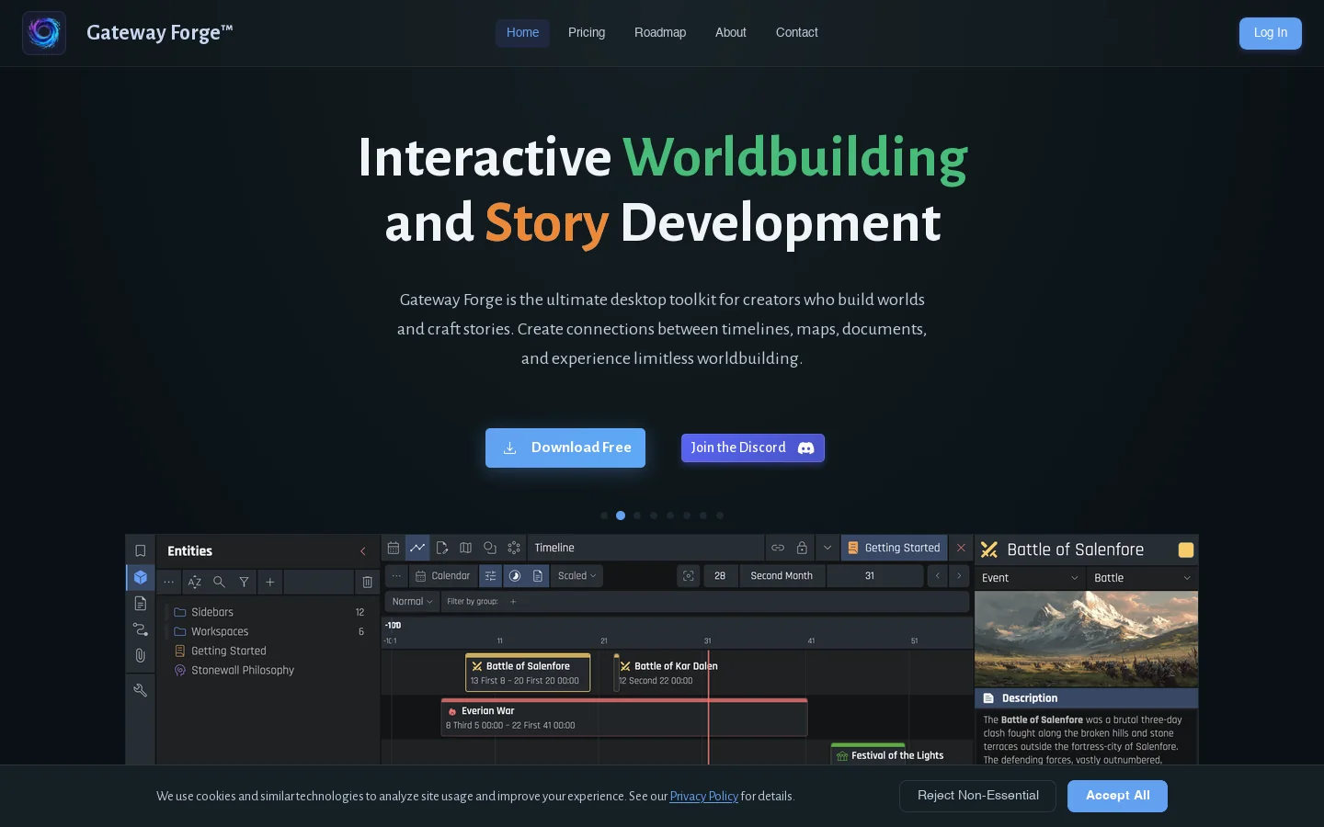
Task: Switch to the Getting Started tab
Action: click(894, 548)
